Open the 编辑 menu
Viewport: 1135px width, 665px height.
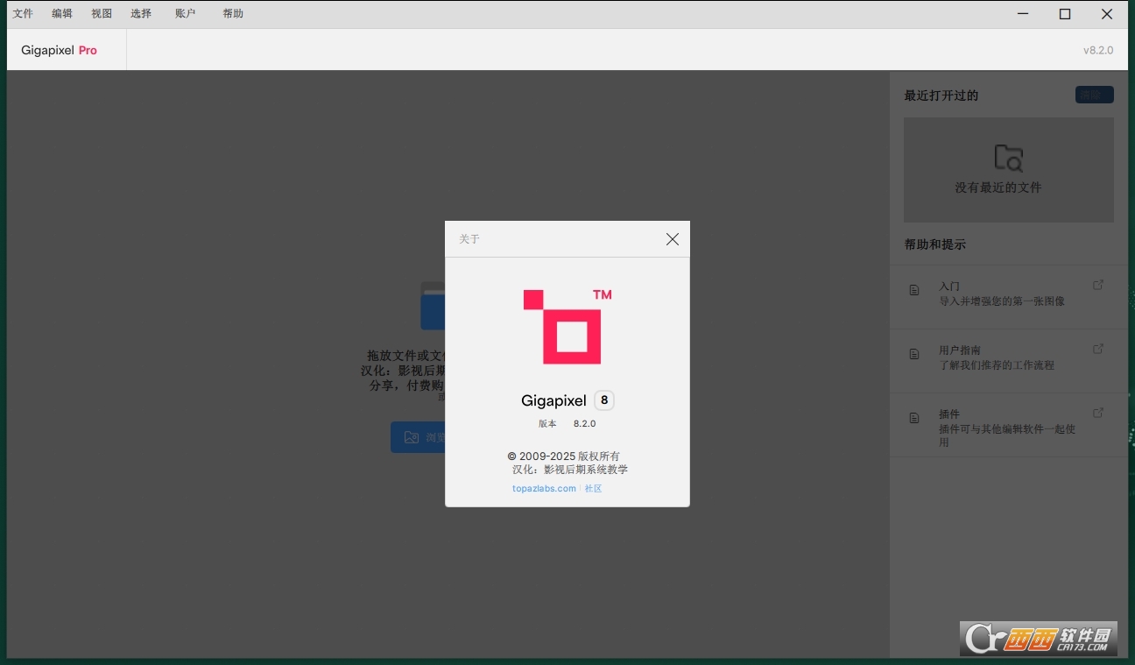pos(62,14)
